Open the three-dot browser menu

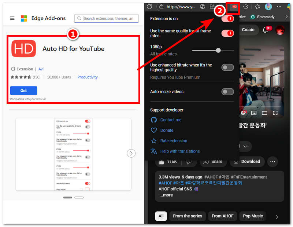pyautogui.click(x=280, y=6)
